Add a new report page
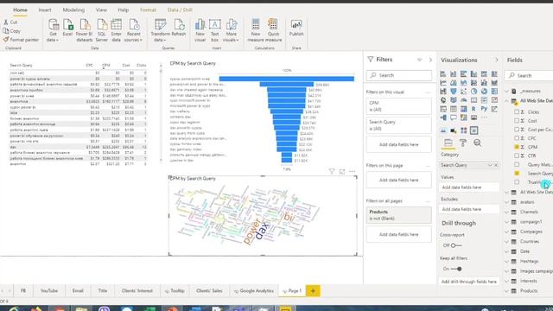 (313, 291)
